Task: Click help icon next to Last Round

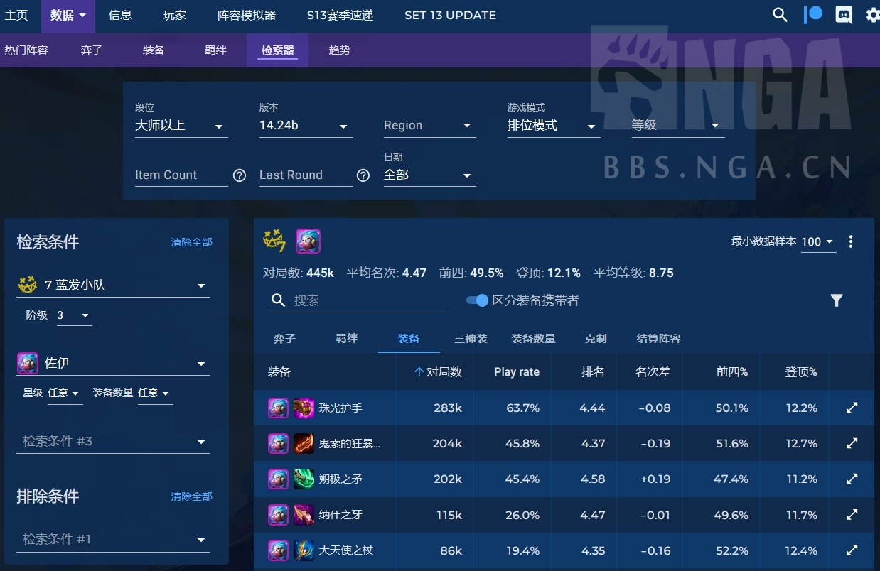Action: [363, 175]
